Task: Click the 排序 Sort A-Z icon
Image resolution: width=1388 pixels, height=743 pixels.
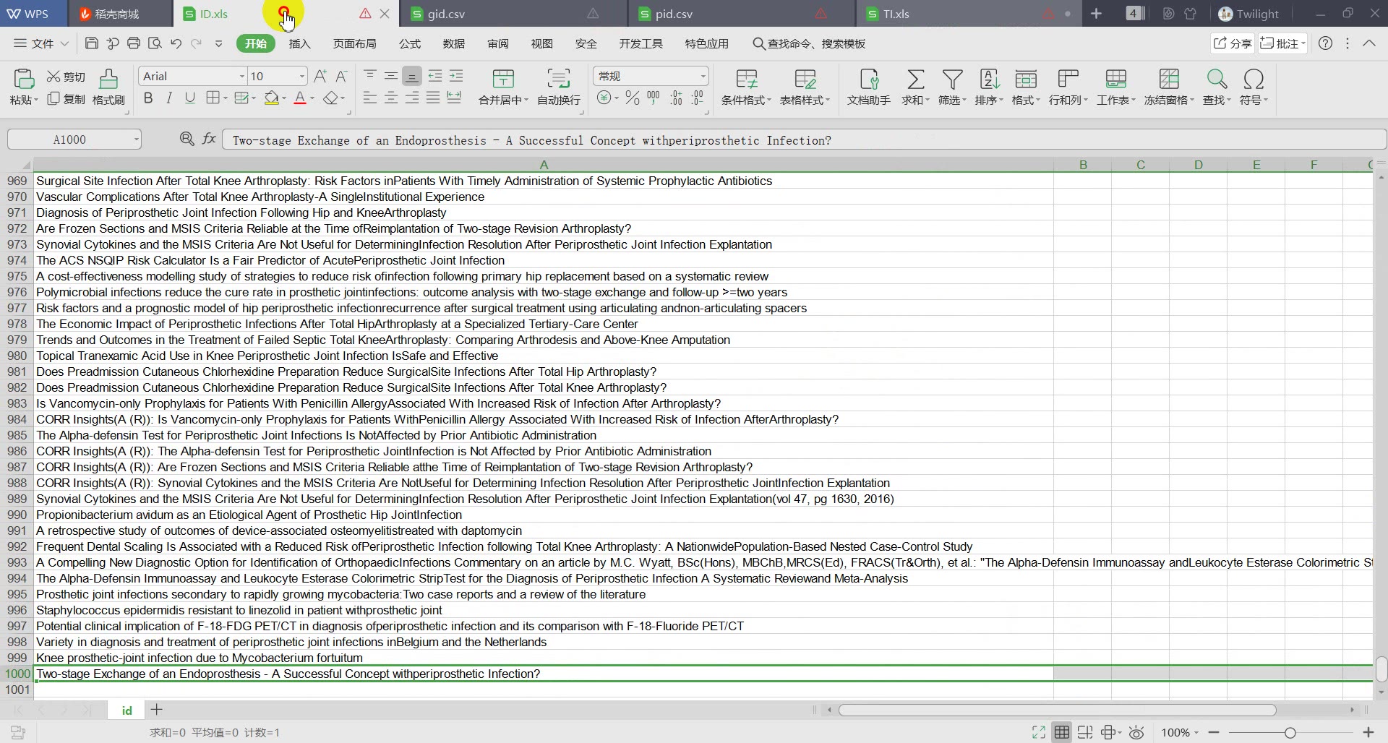Action: 989,79
